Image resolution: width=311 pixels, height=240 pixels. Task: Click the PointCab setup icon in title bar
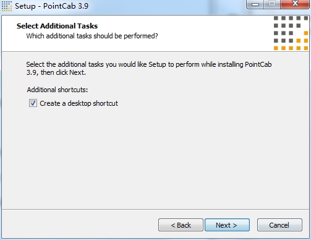(x=7, y=6)
